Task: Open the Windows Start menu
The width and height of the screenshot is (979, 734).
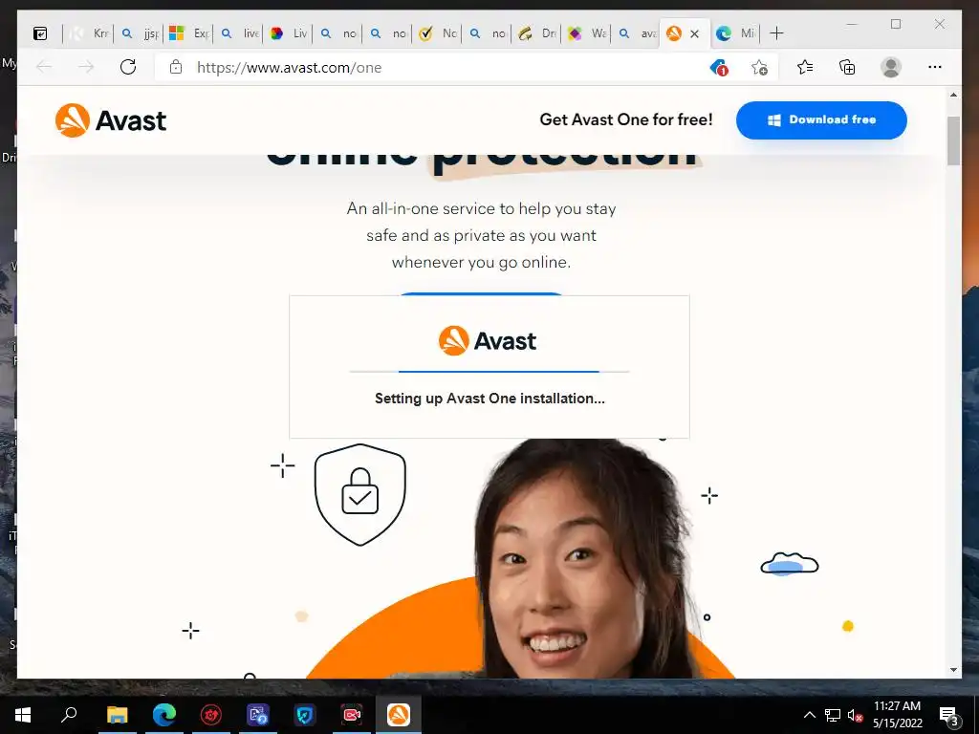Action: pos(23,715)
